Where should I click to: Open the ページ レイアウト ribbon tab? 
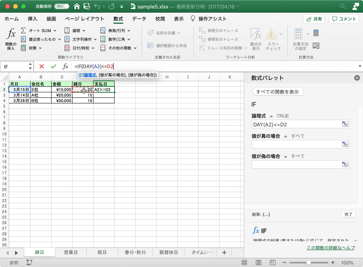tap(84, 19)
